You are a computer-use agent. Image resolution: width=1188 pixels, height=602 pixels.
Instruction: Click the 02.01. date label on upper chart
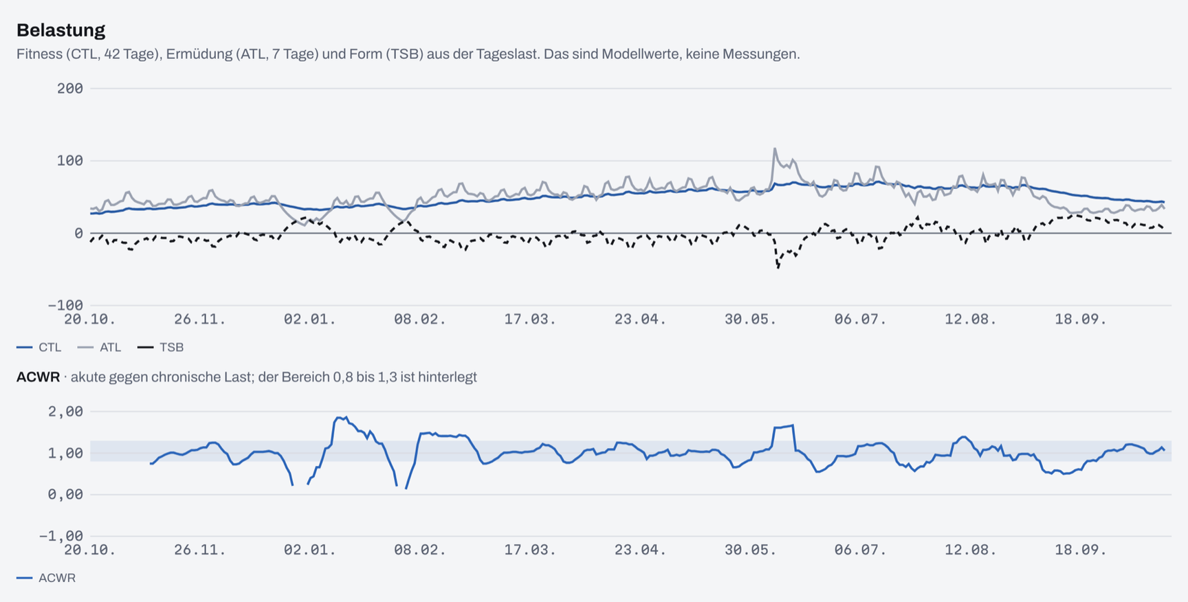click(x=310, y=320)
